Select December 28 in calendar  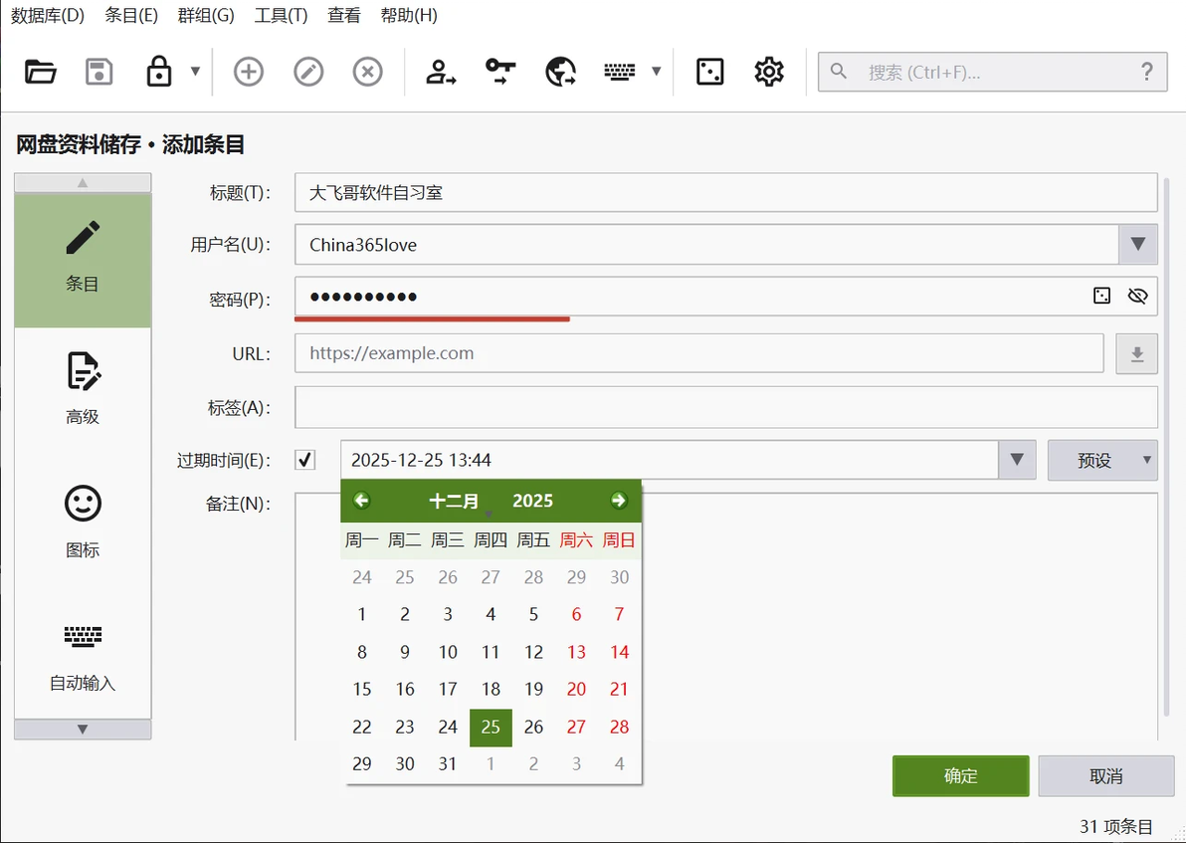(620, 728)
